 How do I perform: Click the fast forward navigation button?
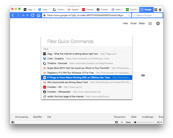tap(27, 15)
